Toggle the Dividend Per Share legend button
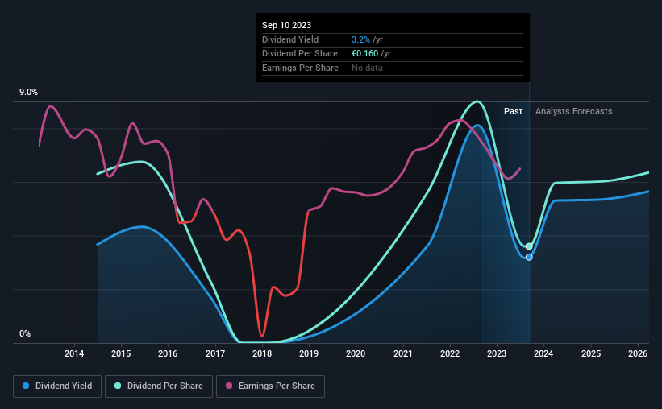 tap(159, 386)
